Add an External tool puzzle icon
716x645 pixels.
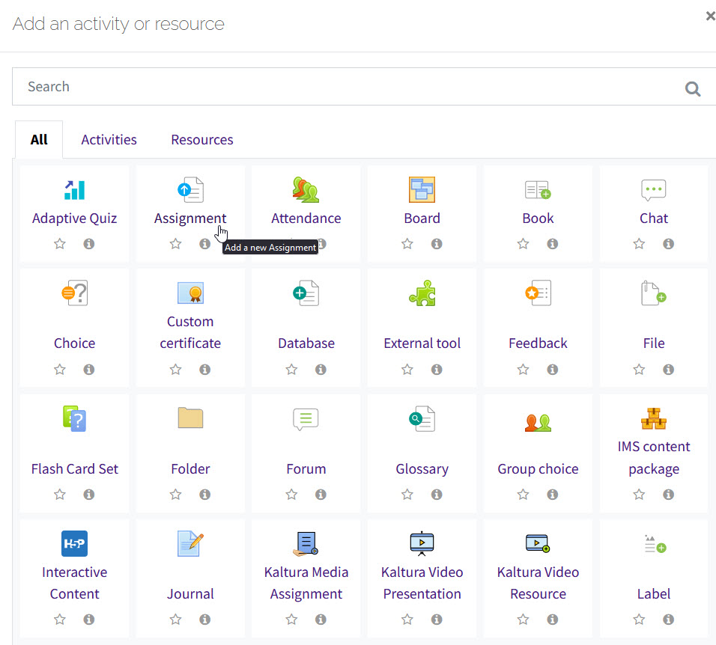pos(422,293)
